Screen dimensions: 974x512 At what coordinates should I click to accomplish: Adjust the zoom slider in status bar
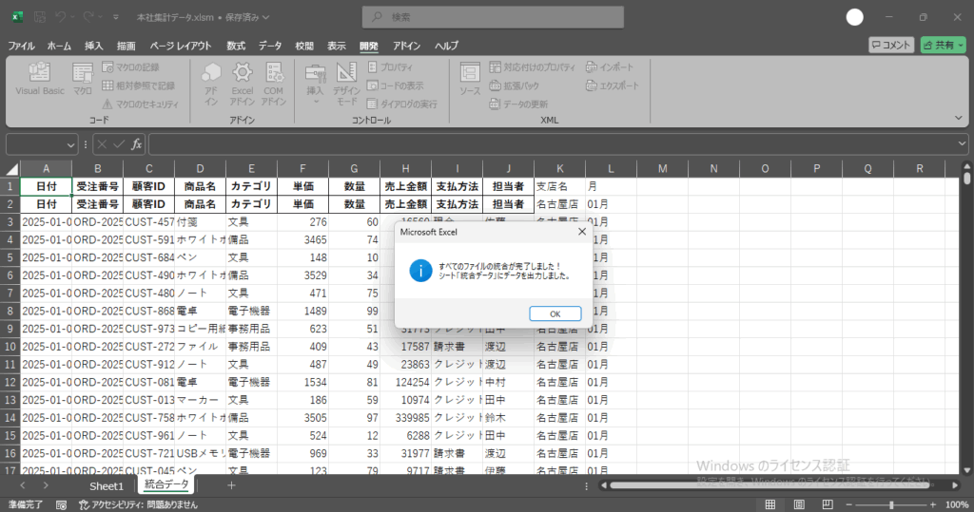click(890, 504)
